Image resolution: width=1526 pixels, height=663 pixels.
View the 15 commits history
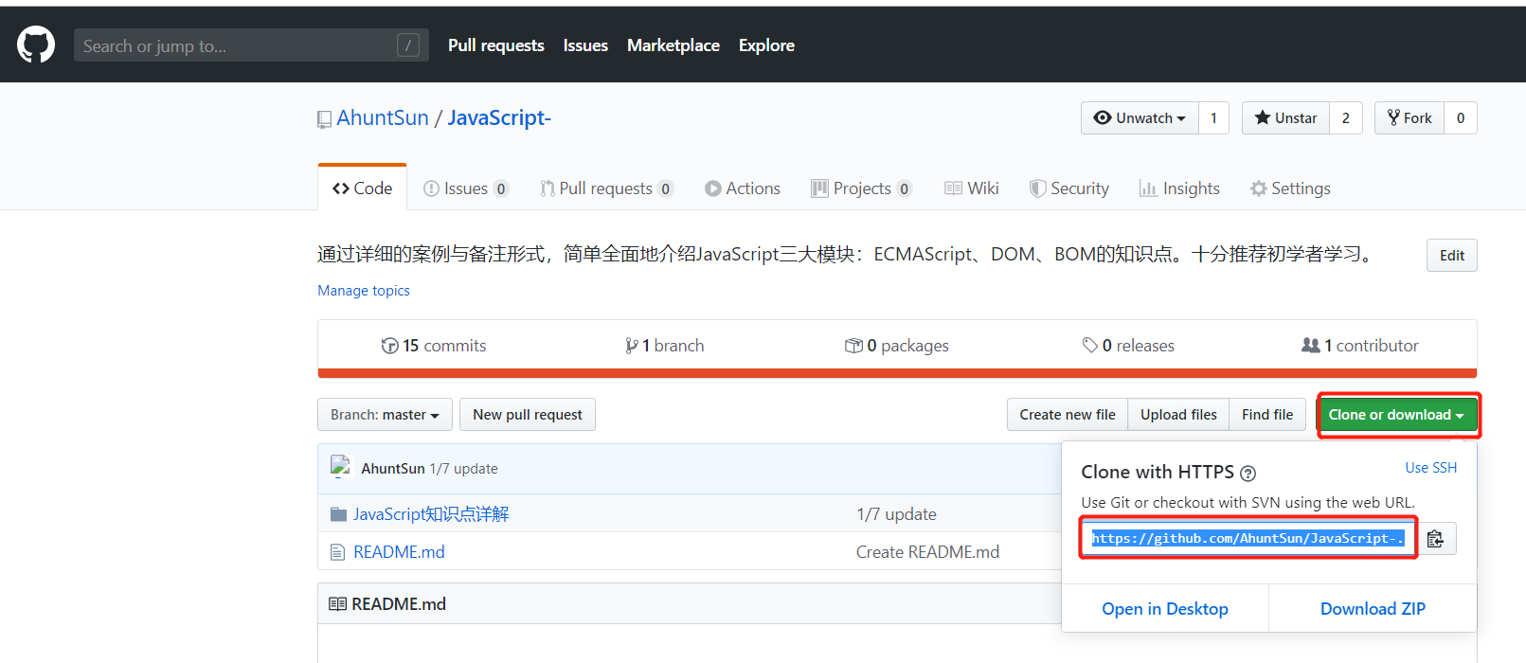[x=434, y=346]
